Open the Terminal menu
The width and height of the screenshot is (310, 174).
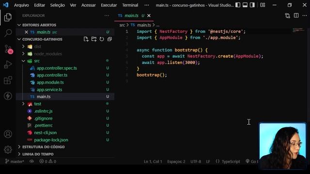click(130, 5)
